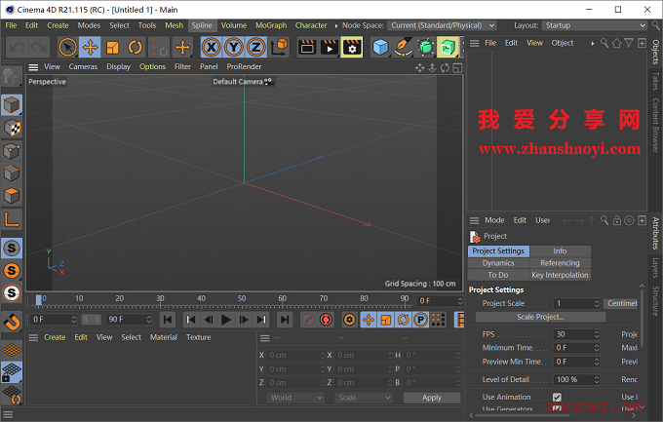Render the active view
Image resolution: width=663 pixels, height=422 pixels.
coord(307,47)
